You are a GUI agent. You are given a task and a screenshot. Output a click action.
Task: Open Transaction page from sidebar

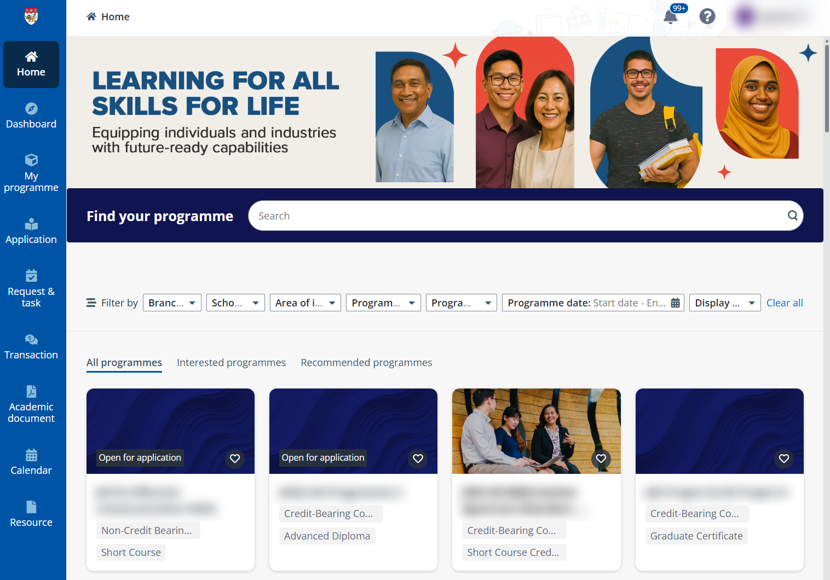pos(31,347)
